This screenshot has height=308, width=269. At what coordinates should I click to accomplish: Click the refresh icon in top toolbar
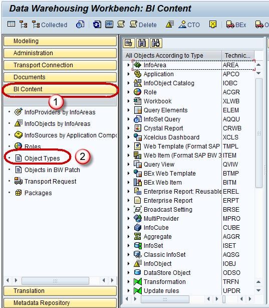point(97,25)
